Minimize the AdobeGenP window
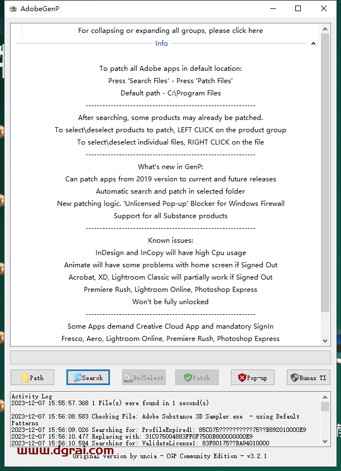This screenshot has height=471, width=341. [x=273, y=9]
